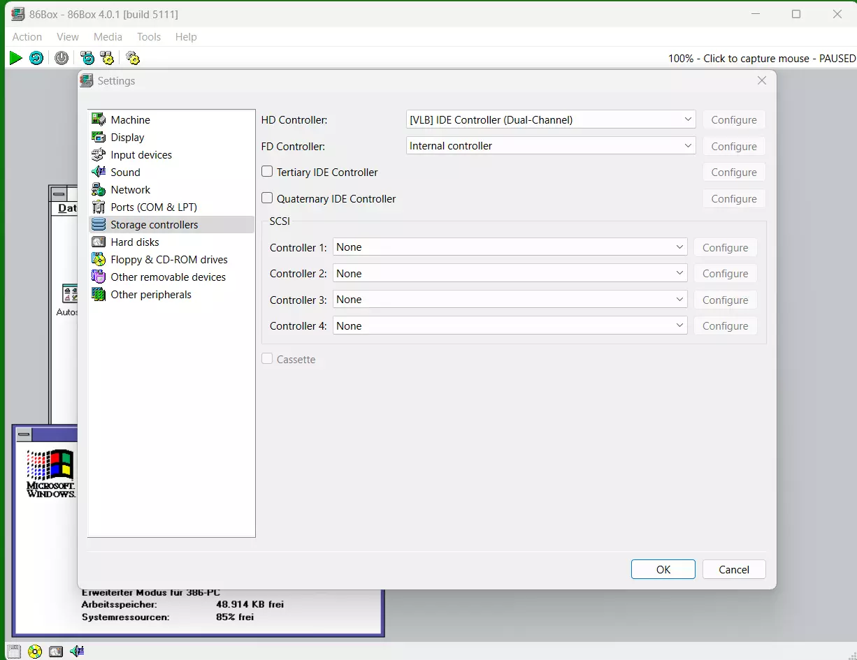
Task: Open the SCSI Controller 1 dropdown
Action: pyautogui.click(x=510, y=247)
